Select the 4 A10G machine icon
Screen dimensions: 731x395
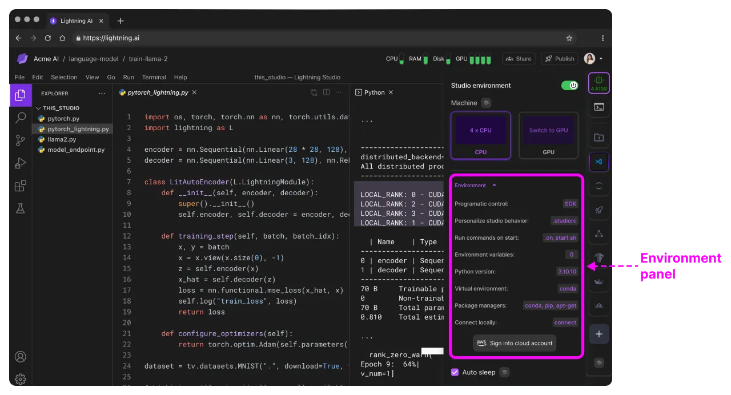[599, 83]
